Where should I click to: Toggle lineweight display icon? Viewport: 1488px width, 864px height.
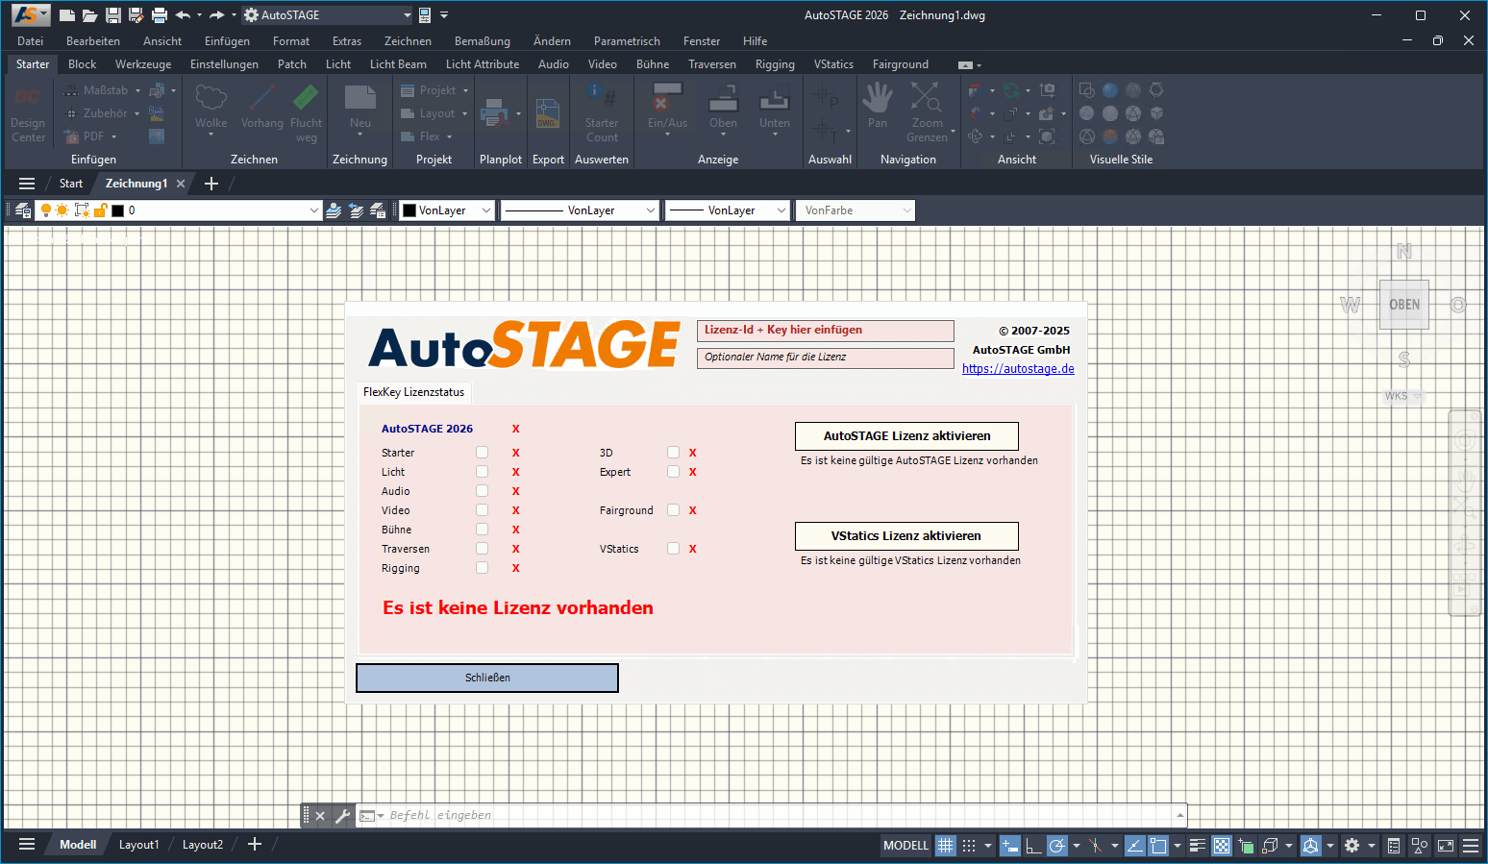pyautogui.click(x=1198, y=846)
